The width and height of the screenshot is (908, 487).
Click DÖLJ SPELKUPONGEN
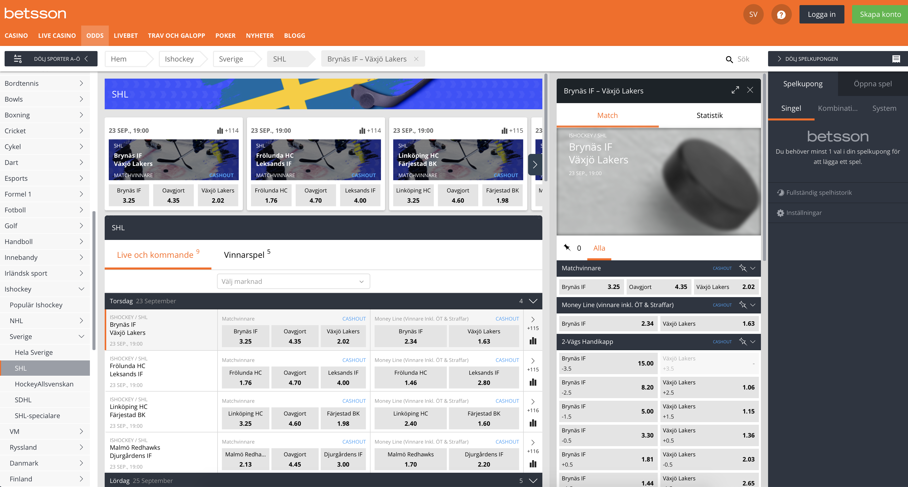click(809, 58)
